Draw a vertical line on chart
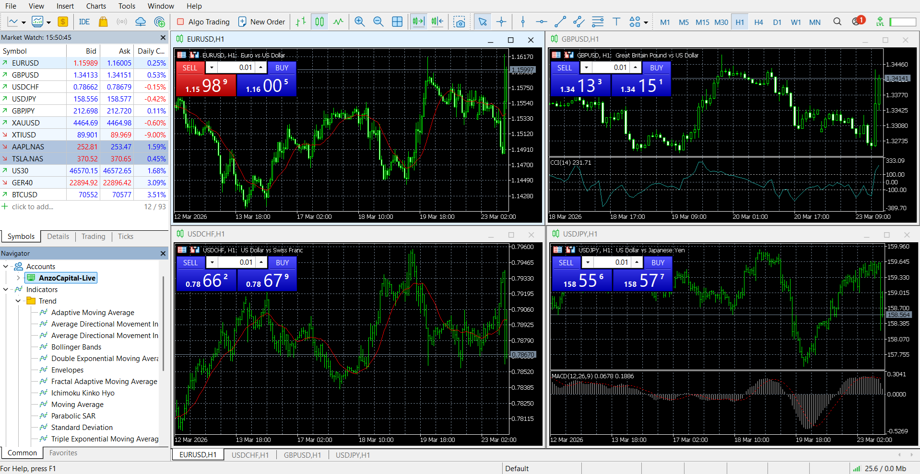 [523, 22]
